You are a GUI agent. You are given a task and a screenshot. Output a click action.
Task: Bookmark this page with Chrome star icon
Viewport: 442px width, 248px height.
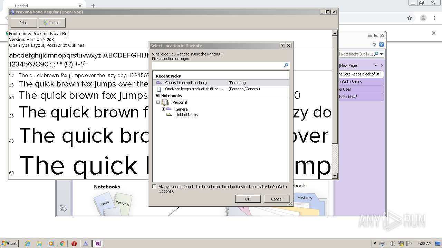410,18
